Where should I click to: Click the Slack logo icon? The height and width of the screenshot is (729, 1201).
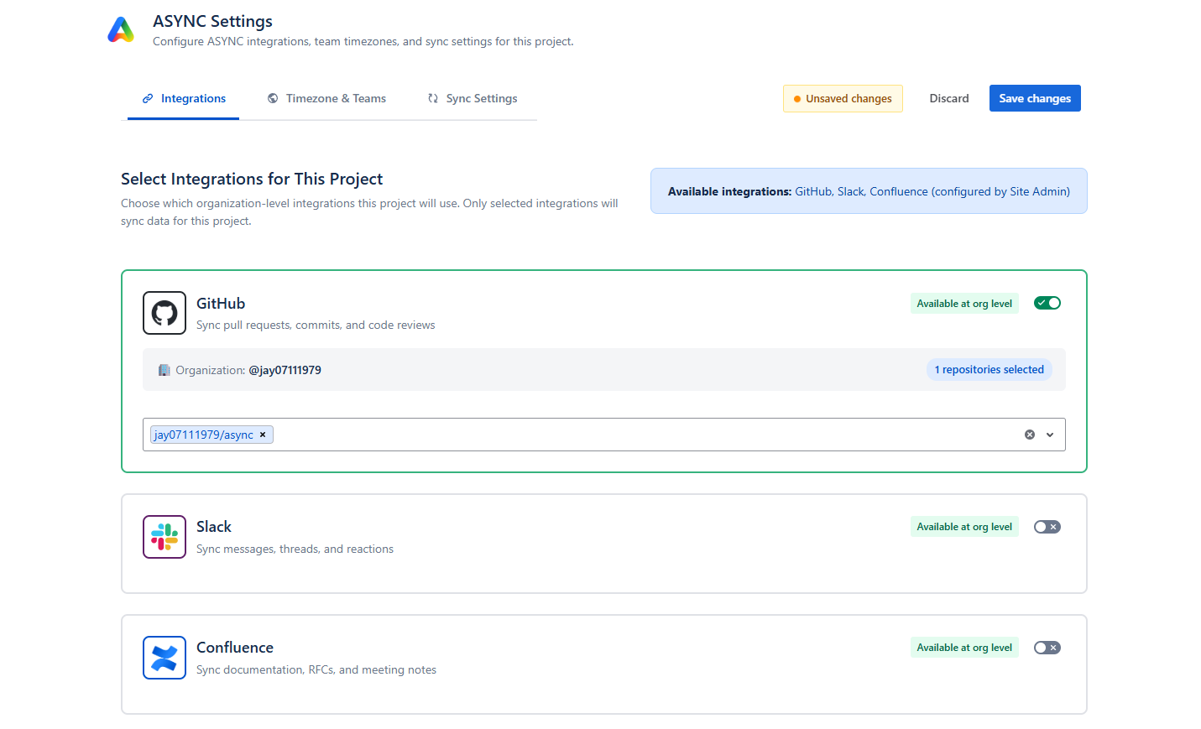click(164, 536)
